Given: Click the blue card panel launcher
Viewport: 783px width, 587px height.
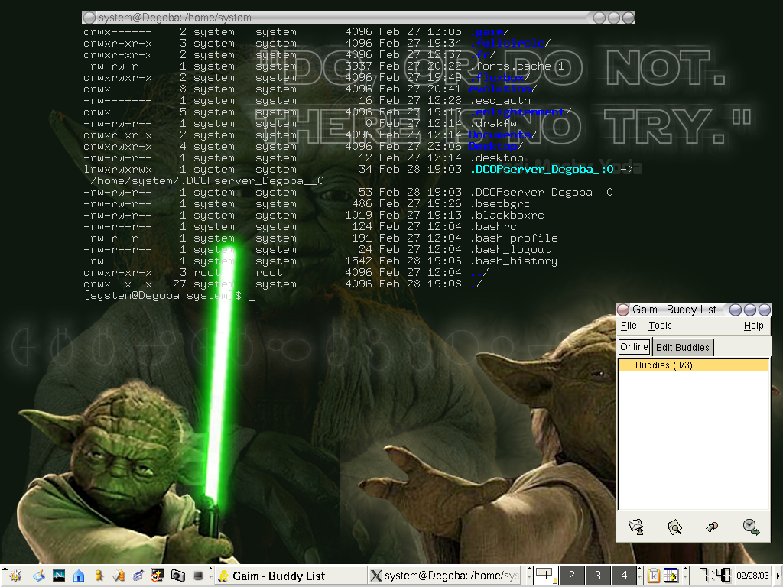Looking at the screenshot, I should pyautogui.click(x=138, y=576).
